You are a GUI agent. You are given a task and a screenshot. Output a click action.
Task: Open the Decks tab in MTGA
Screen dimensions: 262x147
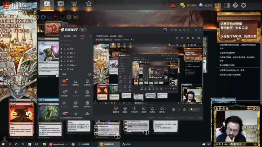point(47,5)
